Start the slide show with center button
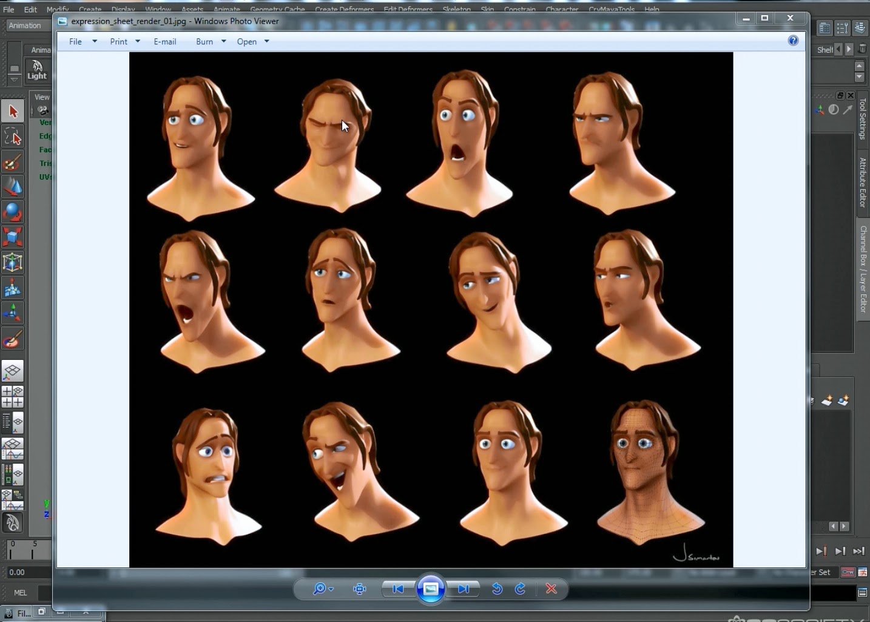The width and height of the screenshot is (870, 622). click(431, 589)
